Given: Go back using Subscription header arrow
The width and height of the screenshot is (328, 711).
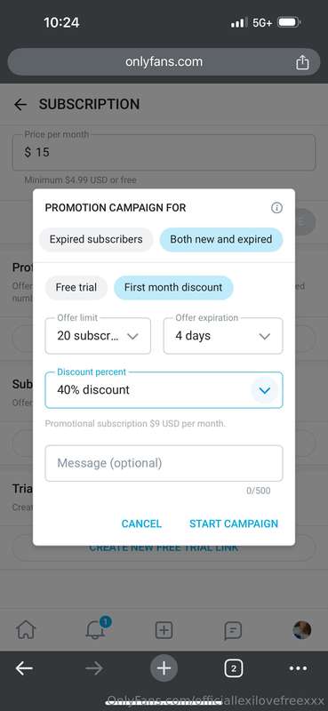Looking at the screenshot, I should click(20, 105).
